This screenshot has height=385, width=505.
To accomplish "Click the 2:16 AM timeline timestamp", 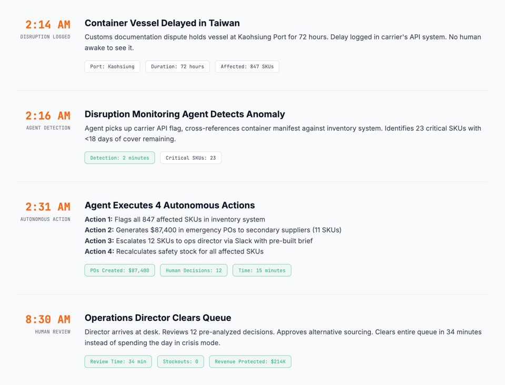I will coord(48,116).
